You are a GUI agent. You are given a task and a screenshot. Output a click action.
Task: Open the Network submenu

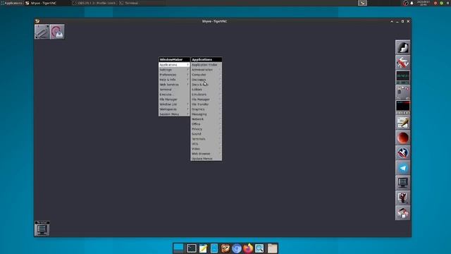pos(206,119)
